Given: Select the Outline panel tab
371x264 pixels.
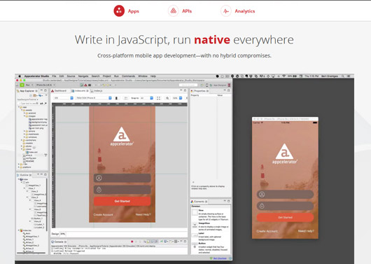Looking at the screenshot, I should click(24, 175).
